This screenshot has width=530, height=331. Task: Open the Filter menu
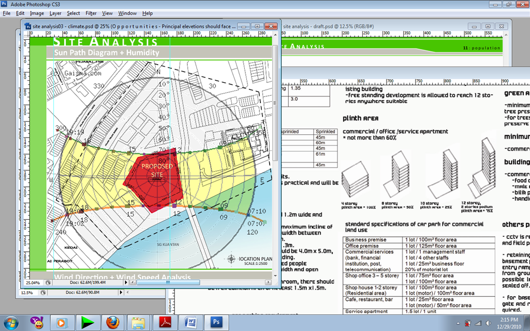click(x=91, y=13)
